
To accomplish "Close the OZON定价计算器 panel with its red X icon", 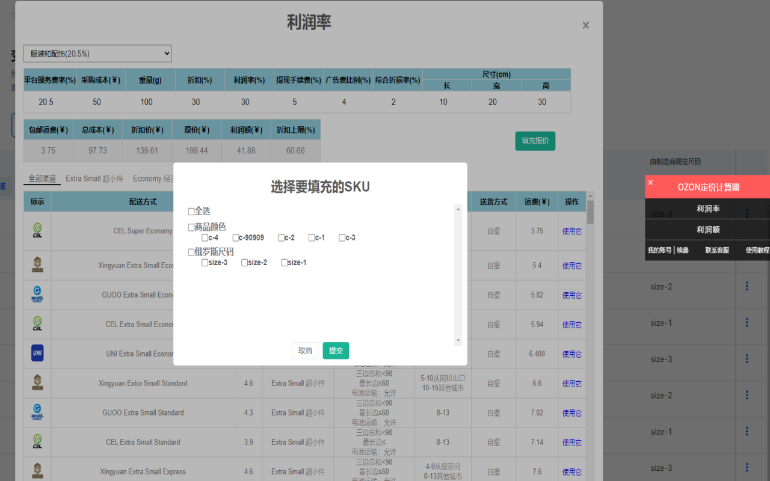I will coord(650,182).
